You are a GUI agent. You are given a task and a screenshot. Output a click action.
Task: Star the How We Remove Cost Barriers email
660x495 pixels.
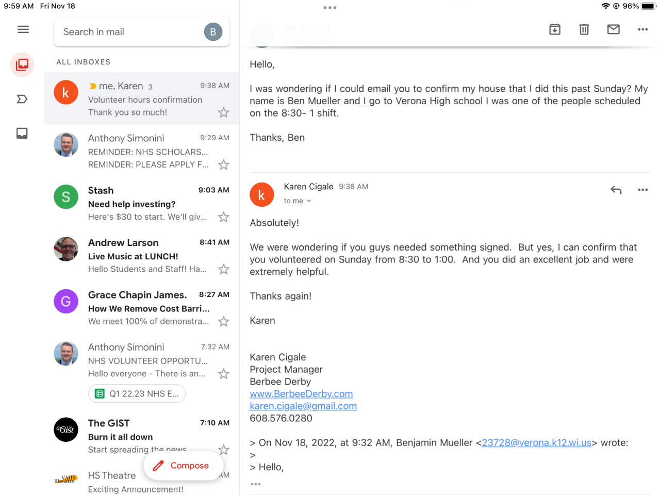223,322
